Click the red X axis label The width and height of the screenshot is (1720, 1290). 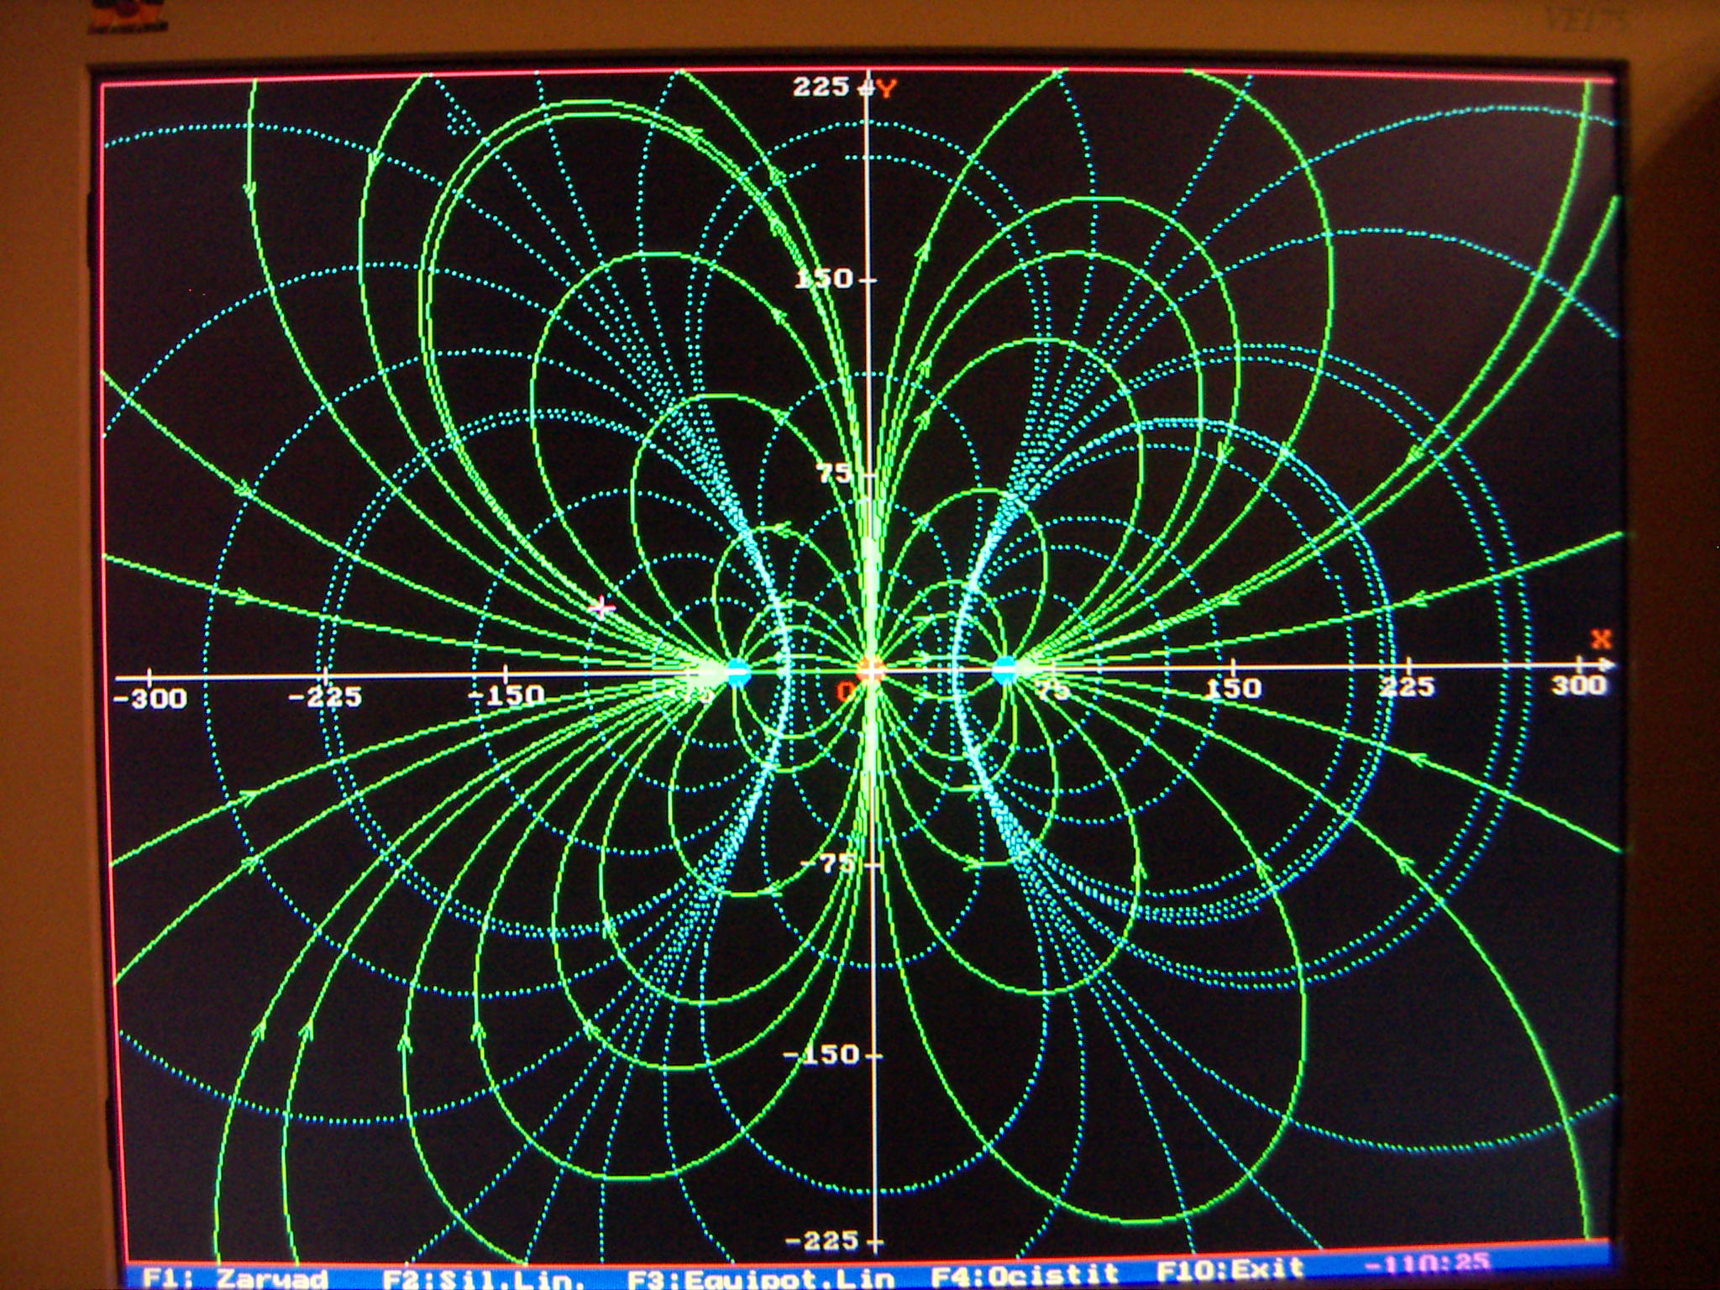(1602, 640)
